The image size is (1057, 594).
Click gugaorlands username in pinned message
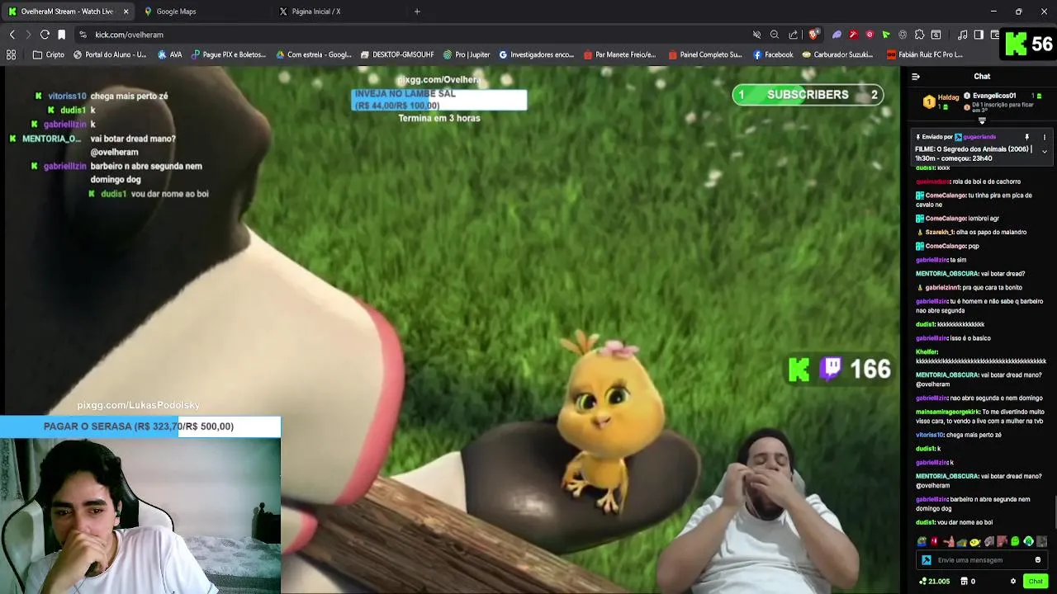(979, 137)
